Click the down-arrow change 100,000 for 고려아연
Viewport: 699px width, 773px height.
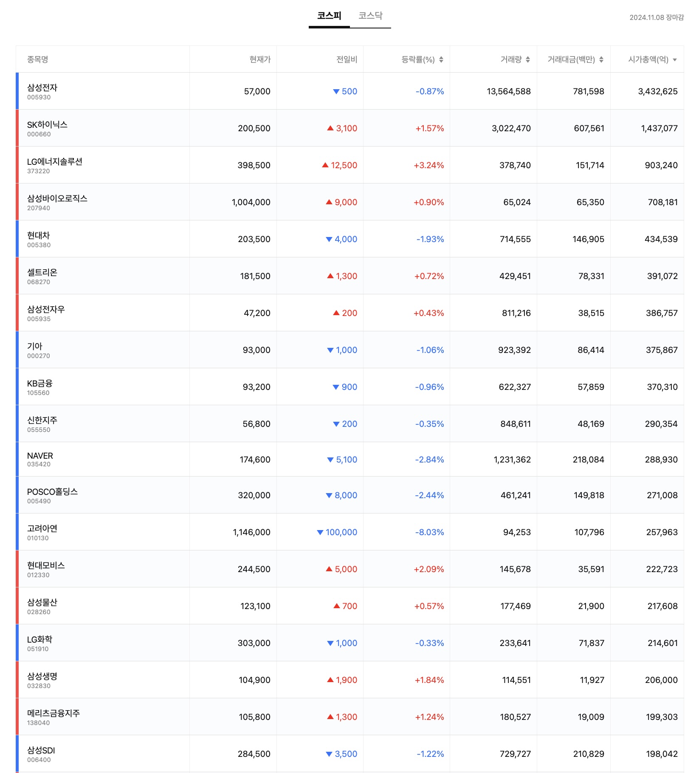click(x=337, y=532)
